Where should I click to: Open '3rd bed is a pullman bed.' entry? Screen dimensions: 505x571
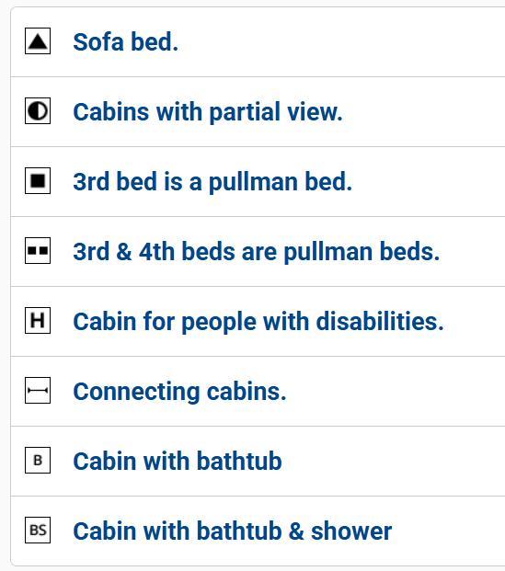click(212, 181)
